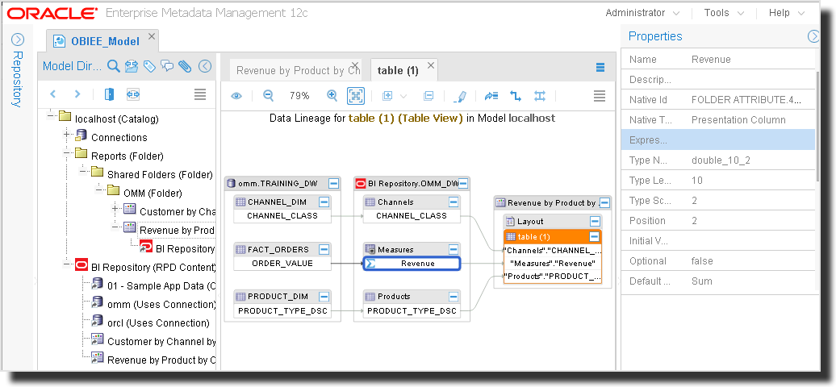The height and width of the screenshot is (387, 836).
Task: Click the bent-arrows routing icon
Action: (516, 96)
